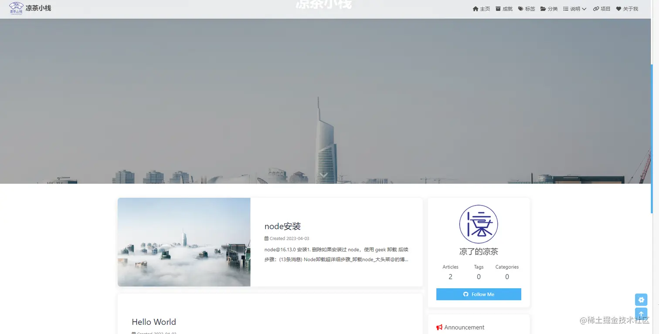Open the 标签 tags menu item
Screen dimensions: 659x334
pyautogui.click(x=527, y=9)
